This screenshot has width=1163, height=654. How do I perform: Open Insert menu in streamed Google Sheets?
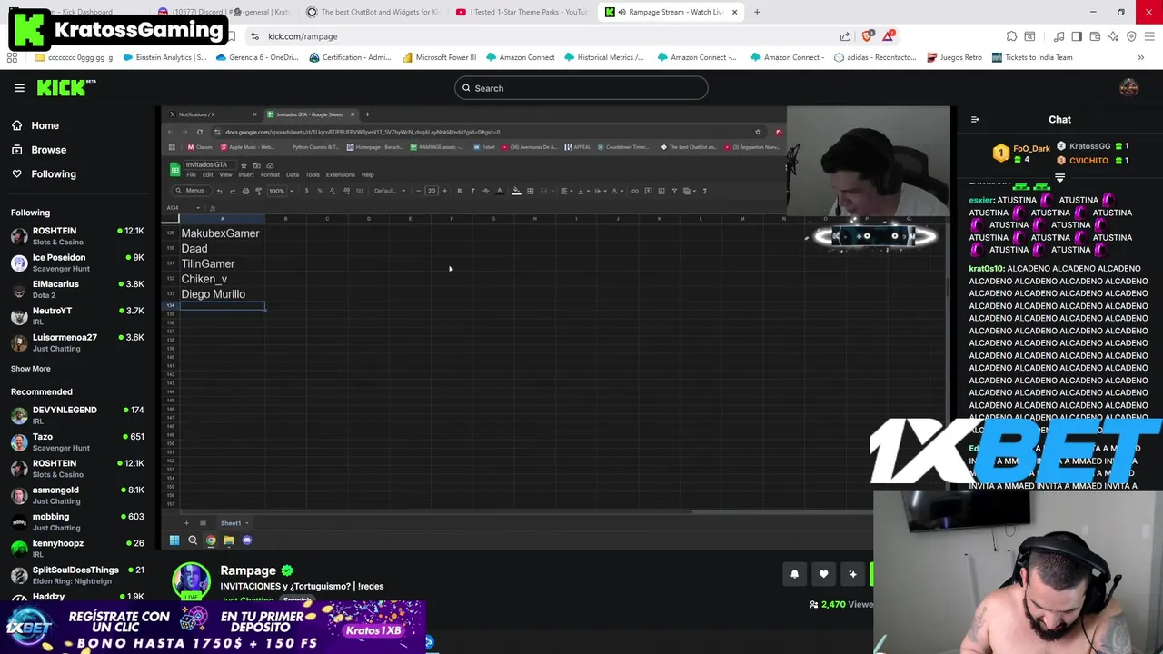click(245, 174)
